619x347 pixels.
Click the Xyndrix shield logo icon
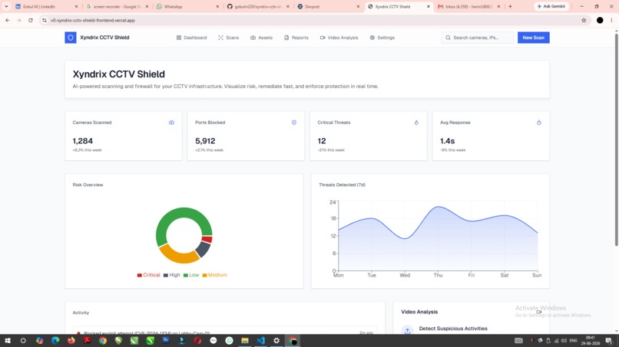pyautogui.click(x=70, y=38)
